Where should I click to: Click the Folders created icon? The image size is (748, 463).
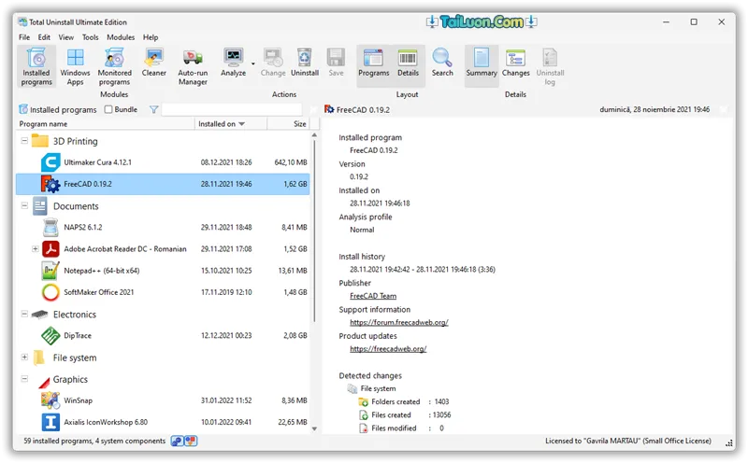point(363,402)
